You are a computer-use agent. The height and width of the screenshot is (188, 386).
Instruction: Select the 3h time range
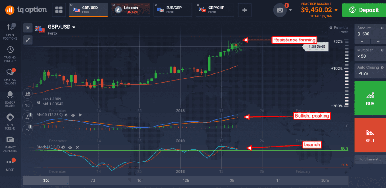click(x=232, y=180)
